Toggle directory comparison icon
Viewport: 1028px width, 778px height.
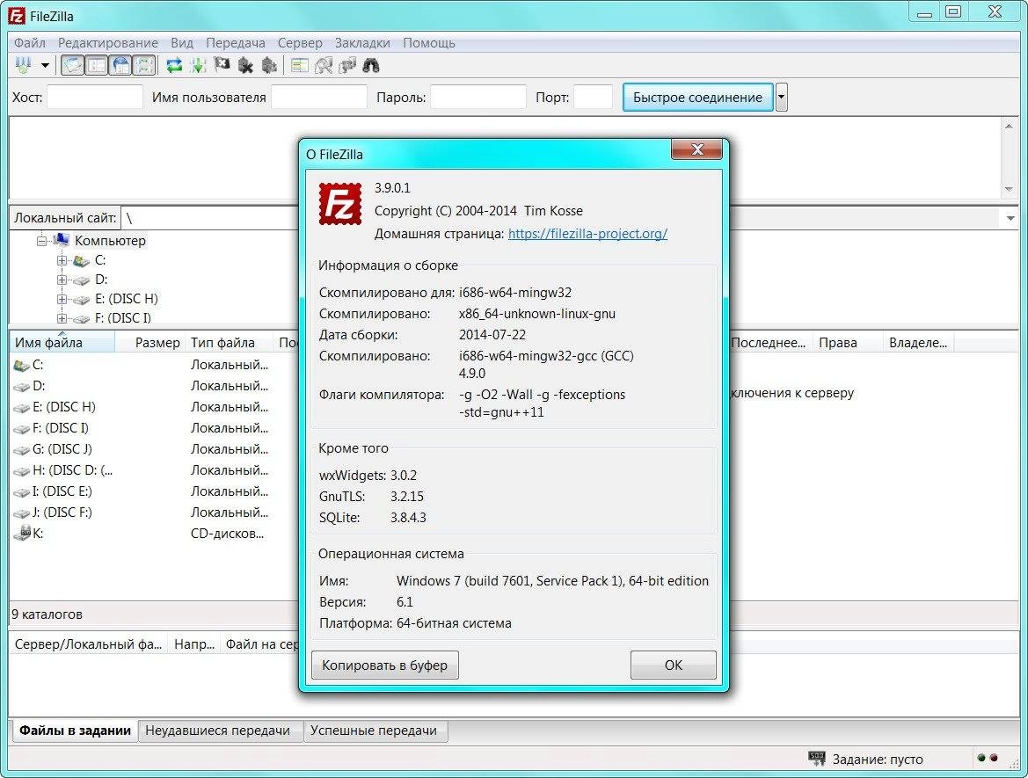point(324,66)
